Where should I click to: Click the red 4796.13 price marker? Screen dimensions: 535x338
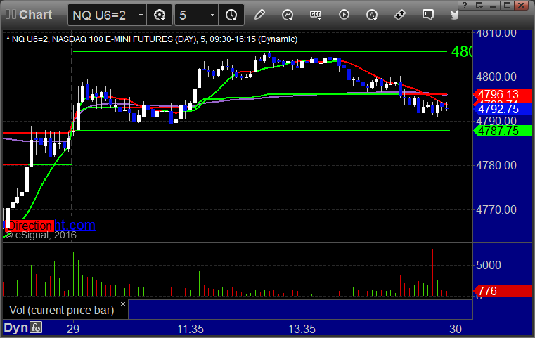502,94
